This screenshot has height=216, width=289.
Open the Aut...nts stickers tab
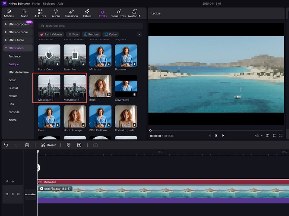click(x=40, y=14)
